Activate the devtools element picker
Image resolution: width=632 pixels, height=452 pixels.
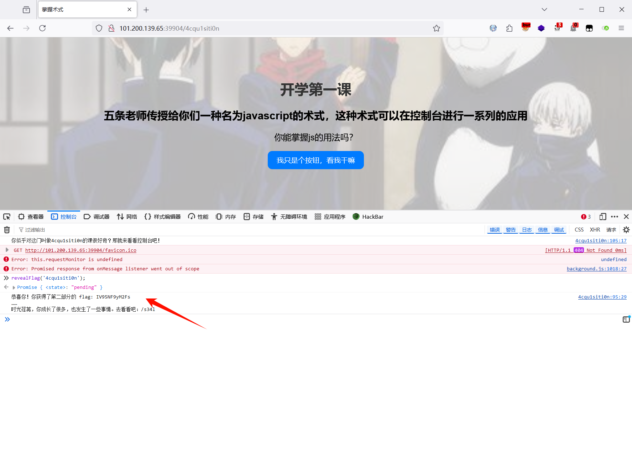7,217
